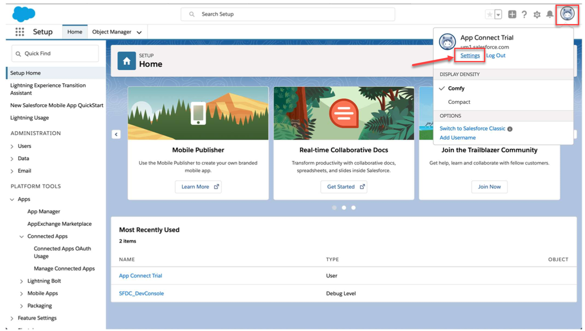Click previous arrow on carousel
This screenshot has height=331, width=585.
[116, 134]
